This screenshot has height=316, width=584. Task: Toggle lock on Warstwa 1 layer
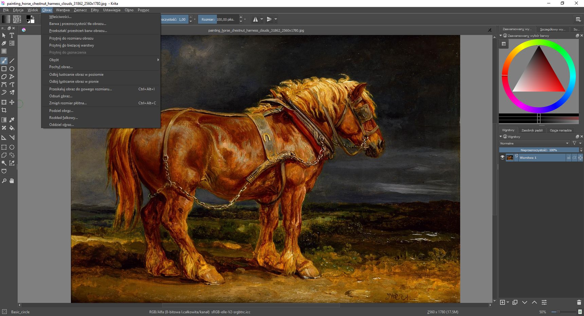569,157
